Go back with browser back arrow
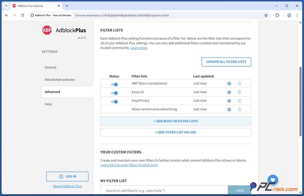Viewport: 304px width, 196px height. click(7, 15)
